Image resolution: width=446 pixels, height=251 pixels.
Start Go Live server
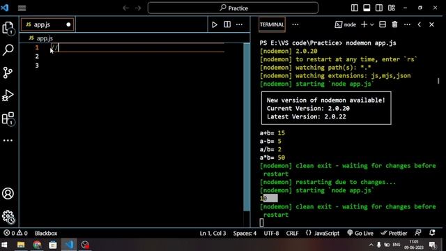[x=360, y=233]
